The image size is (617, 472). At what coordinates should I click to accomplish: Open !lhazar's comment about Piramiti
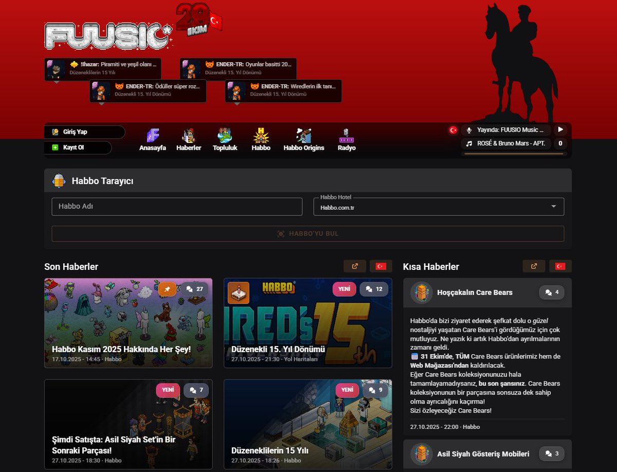coord(103,69)
